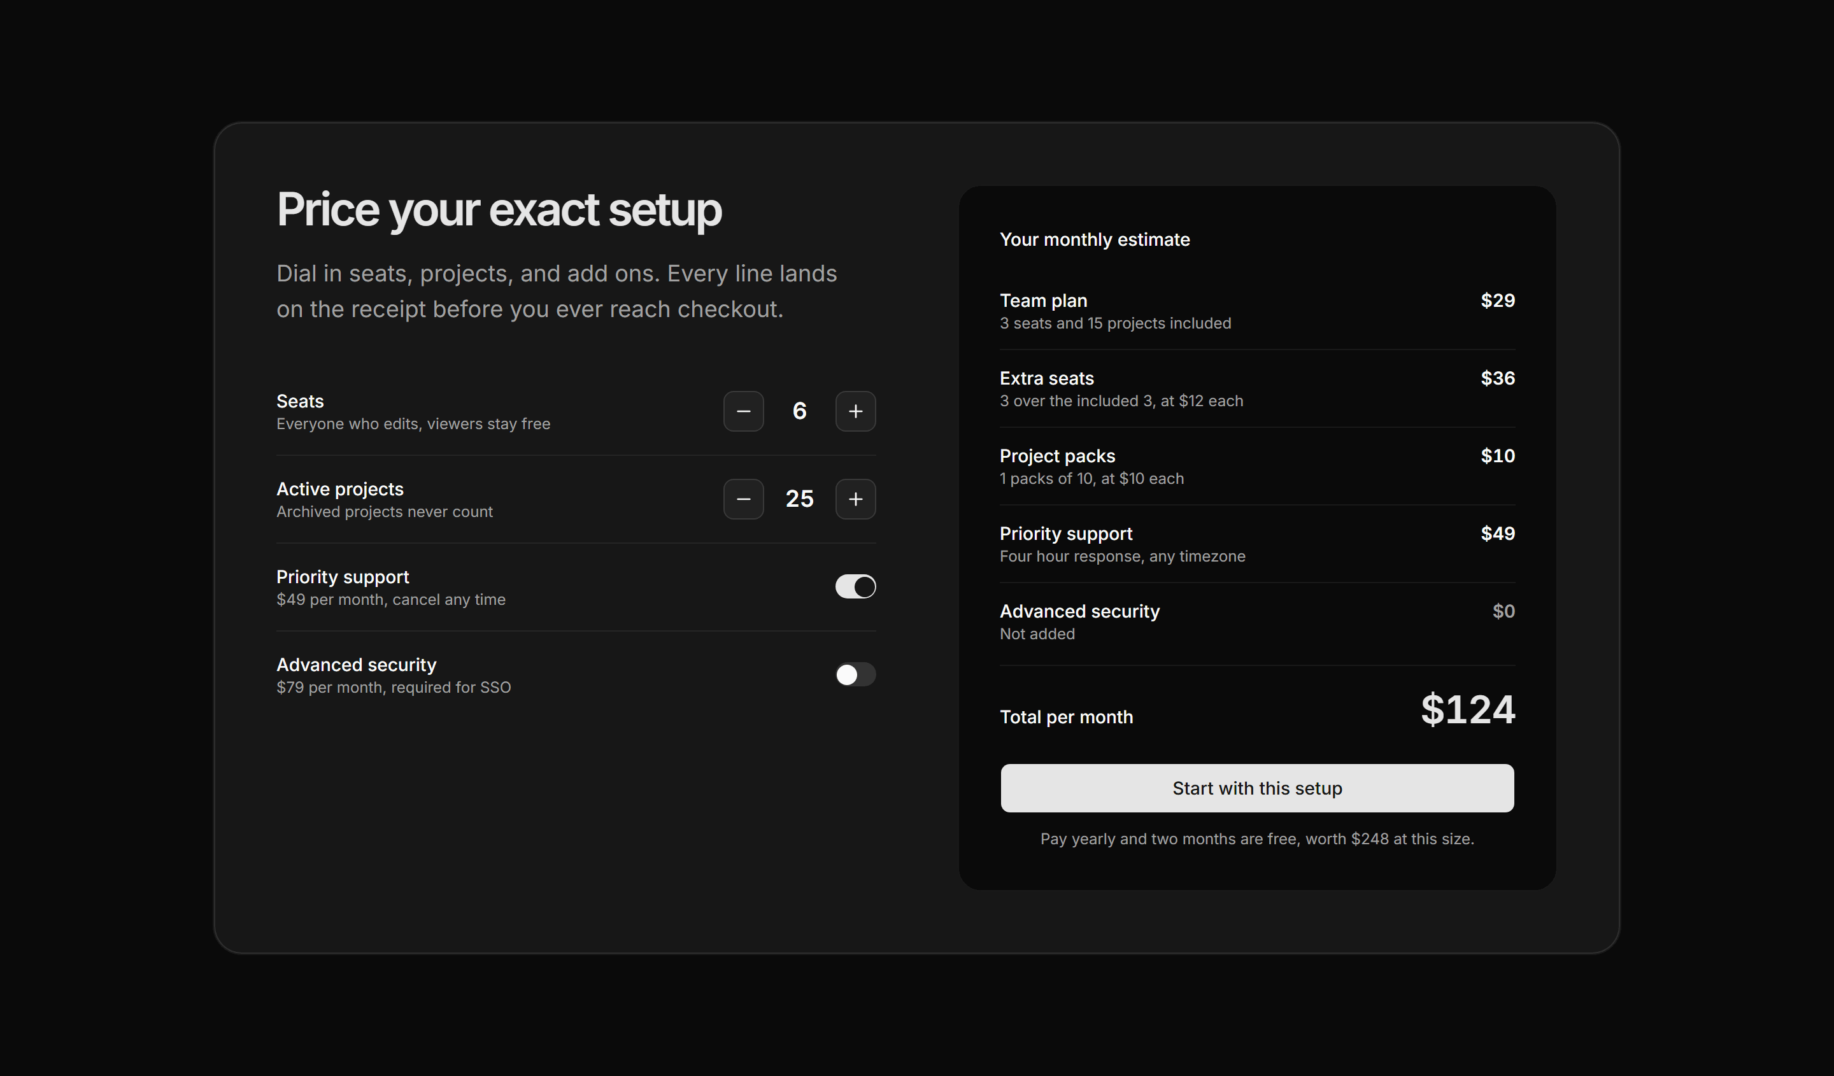The height and width of the screenshot is (1076, 1834).
Task: Click the Team plan line item
Action: (x=1257, y=311)
